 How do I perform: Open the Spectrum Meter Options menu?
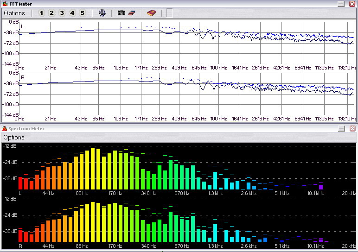coord(14,137)
